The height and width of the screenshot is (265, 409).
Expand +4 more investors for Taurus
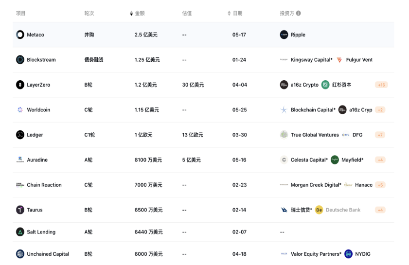[x=380, y=210]
